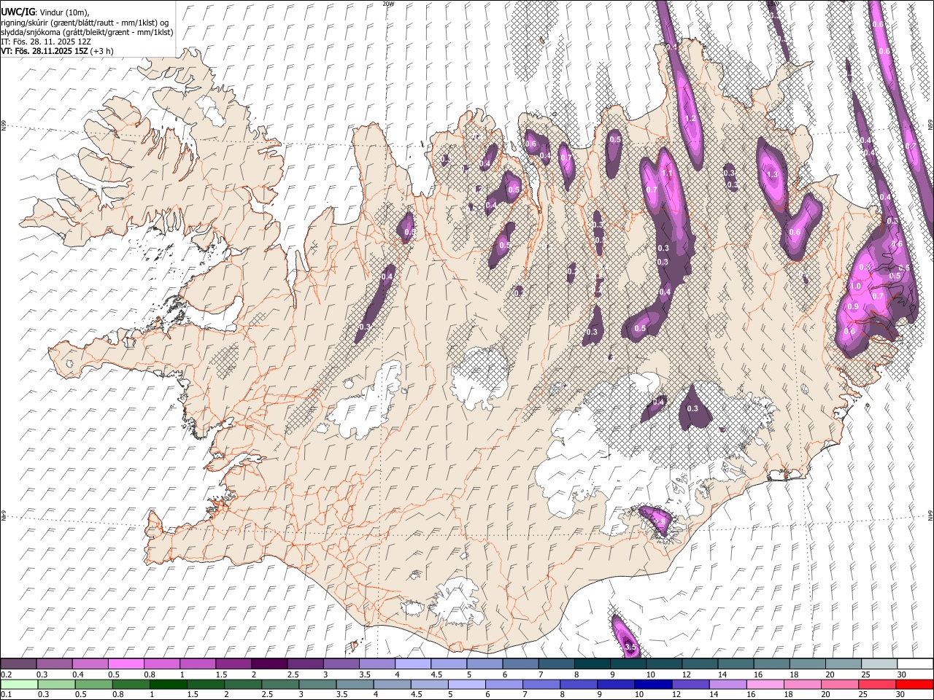Click the '0.2' label in the top legend row
934x700 pixels.
6,674
